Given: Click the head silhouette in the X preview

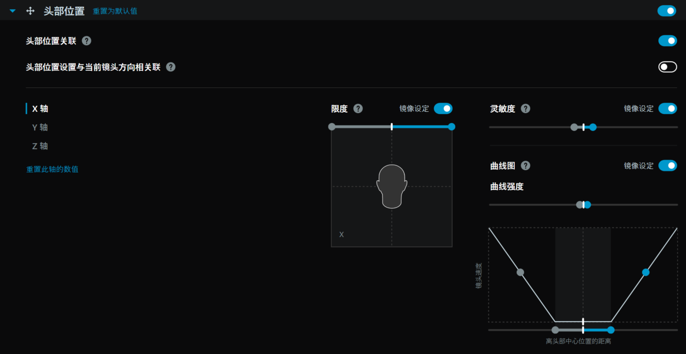Looking at the screenshot, I should point(392,186).
